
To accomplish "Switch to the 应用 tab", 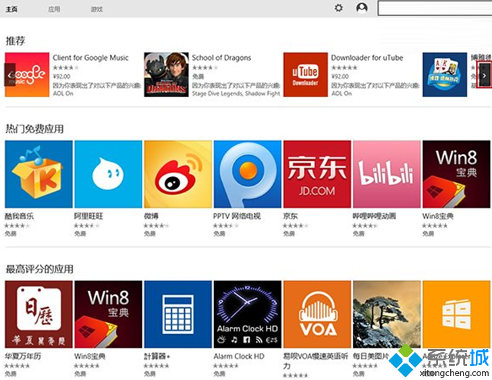I will 54,9.
